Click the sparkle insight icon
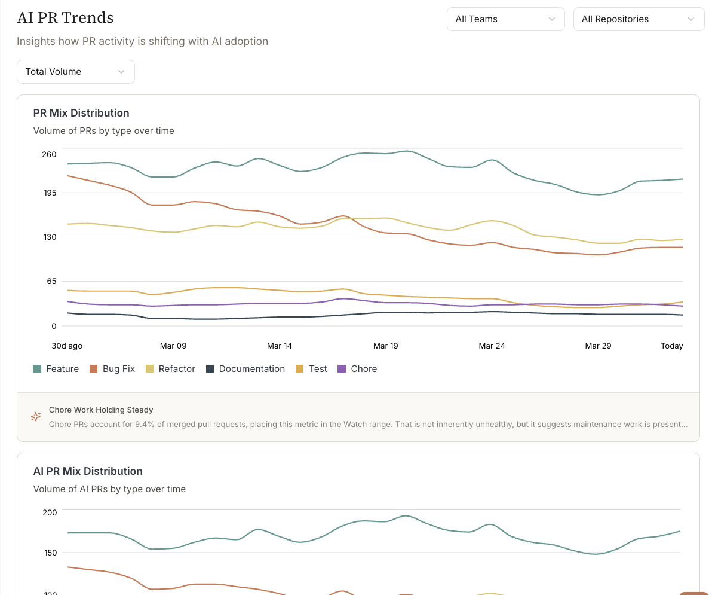Image resolution: width=712 pixels, height=595 pixels. click(36, 416)
